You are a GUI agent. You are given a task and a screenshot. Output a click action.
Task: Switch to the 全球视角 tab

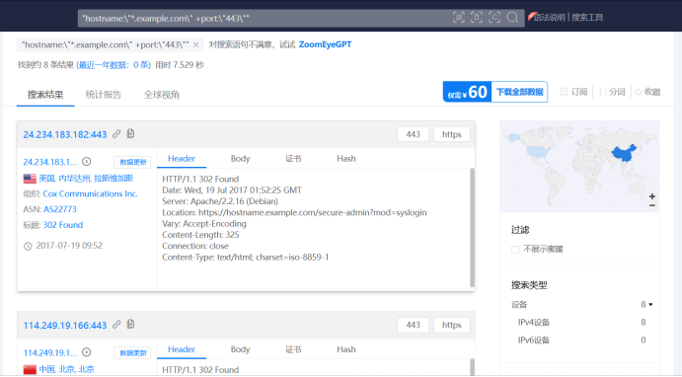[x=161, y=95]
